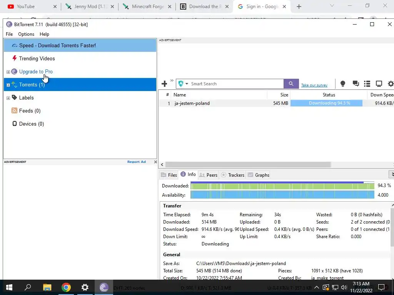Viewport: 394px width, 295px height.
Task: Open File Explorer from taskbar
Action: point(47,287)
